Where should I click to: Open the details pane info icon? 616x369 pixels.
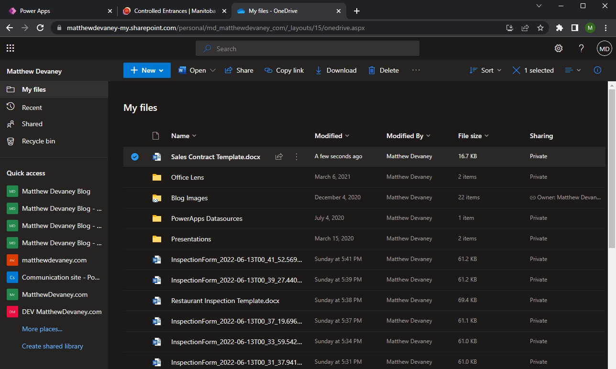pos(597,70)
